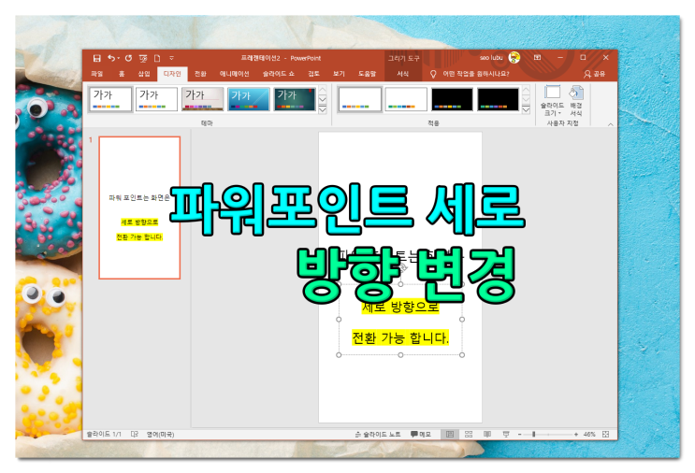The image size is (695, 473).
Task: Toggle the 메모 comments pane
Action: click(421, 435)
